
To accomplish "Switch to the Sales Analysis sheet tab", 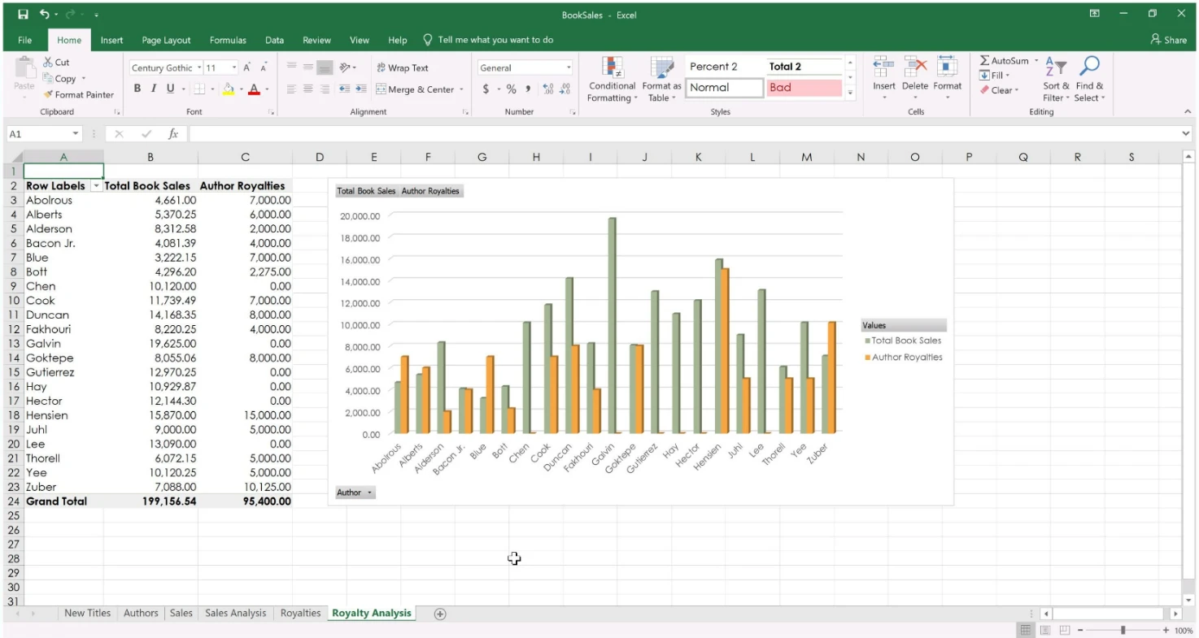I will pyautogui.click(x=235, y=614).
